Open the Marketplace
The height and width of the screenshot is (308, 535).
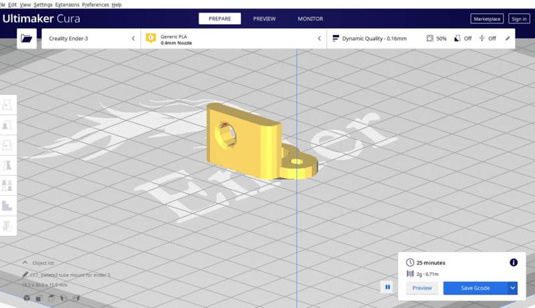pyautogui.click(x=487, y=19)
